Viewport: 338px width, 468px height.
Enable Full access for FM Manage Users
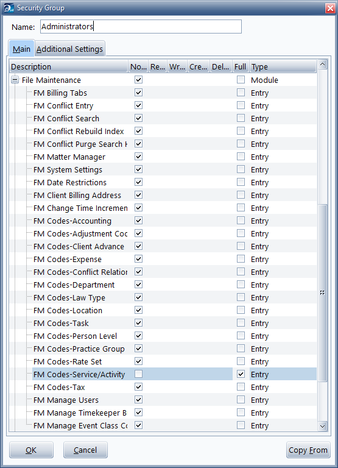click(x=241, y=400)
